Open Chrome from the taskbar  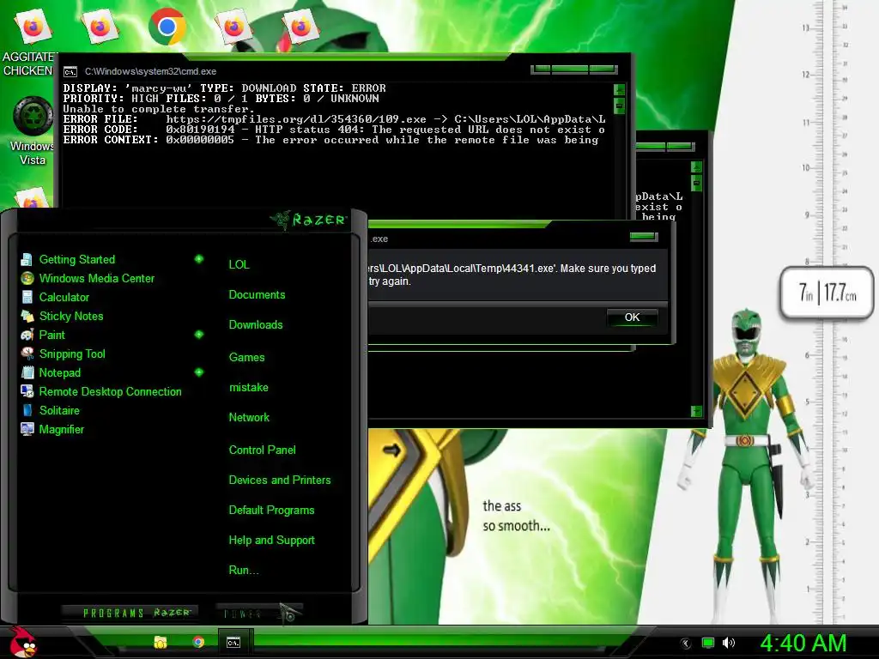click(198, 642)
